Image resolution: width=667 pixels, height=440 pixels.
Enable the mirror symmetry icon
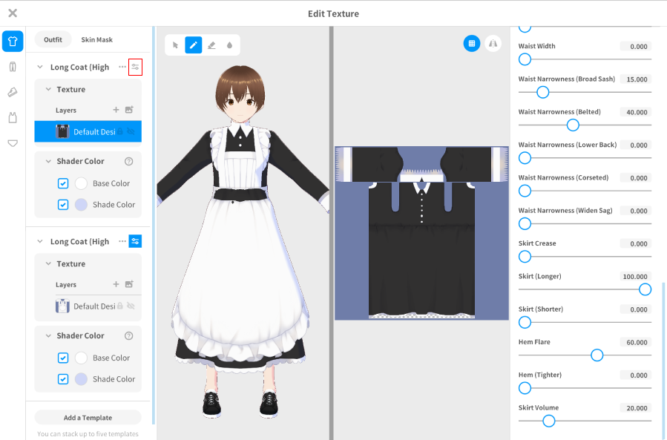click(x=493, y=44)
